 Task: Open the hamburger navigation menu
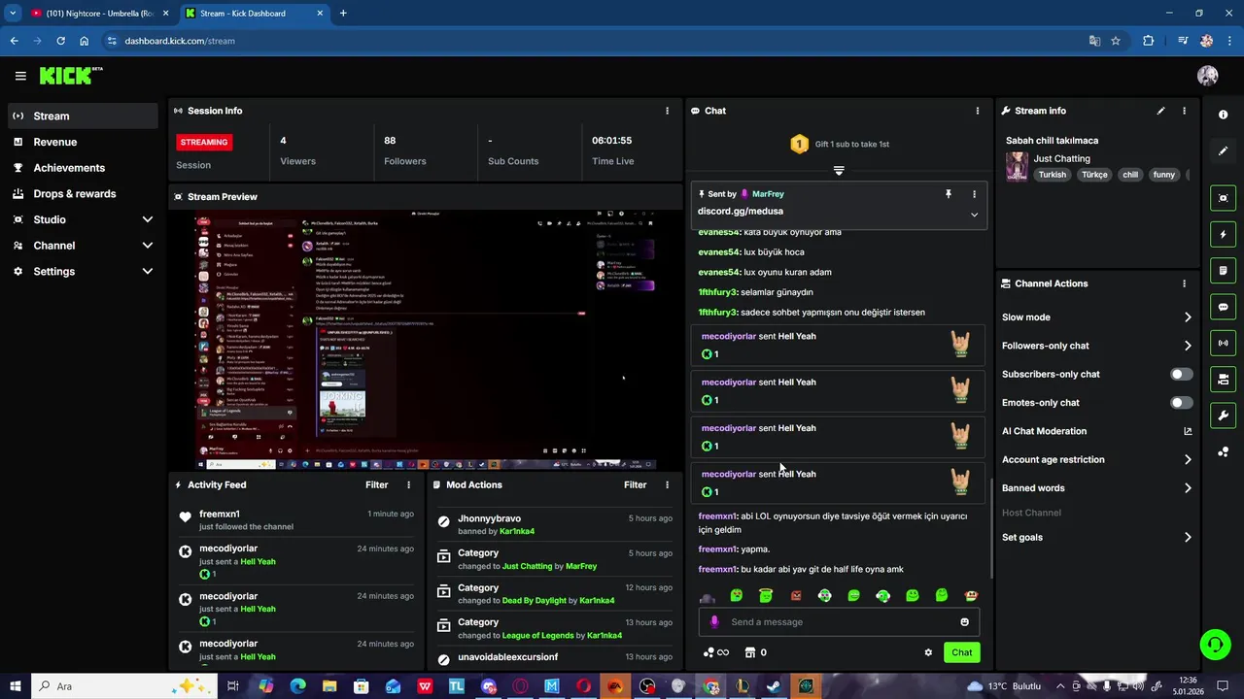(x=20, y=76)
